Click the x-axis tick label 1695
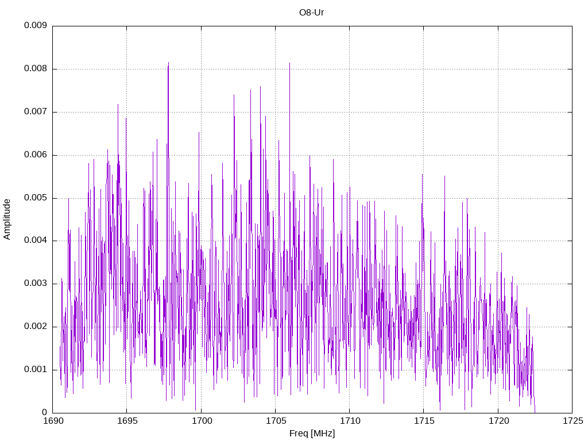Viewport: 588px width, 441px height. coord(127,421)
